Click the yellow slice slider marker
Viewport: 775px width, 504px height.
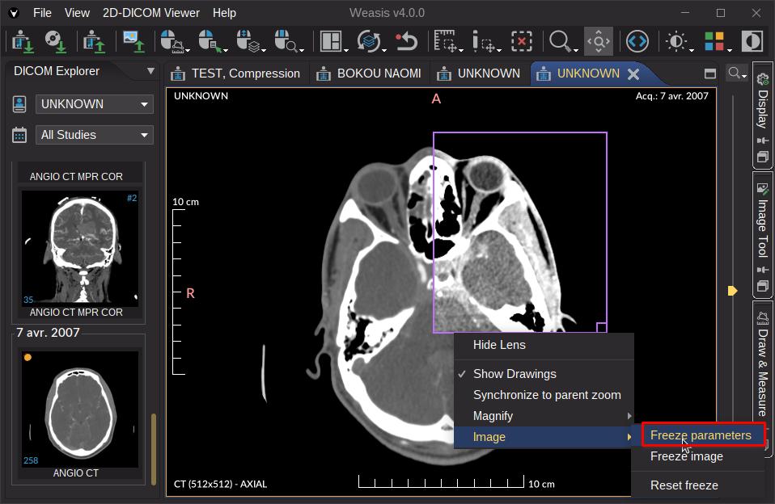pos(732,290)
